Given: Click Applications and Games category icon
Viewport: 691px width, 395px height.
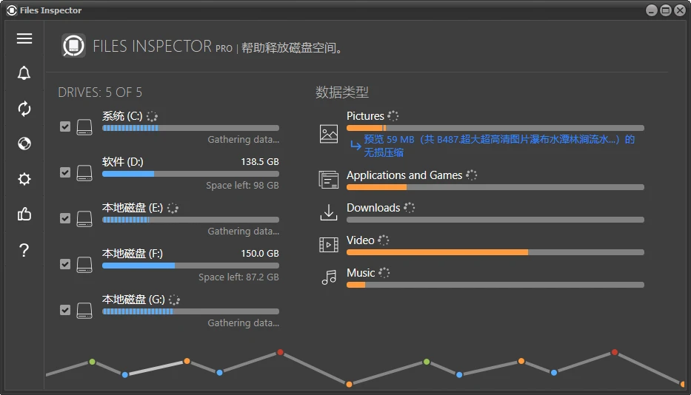Looking at the screenshot, I should point(329,180).
